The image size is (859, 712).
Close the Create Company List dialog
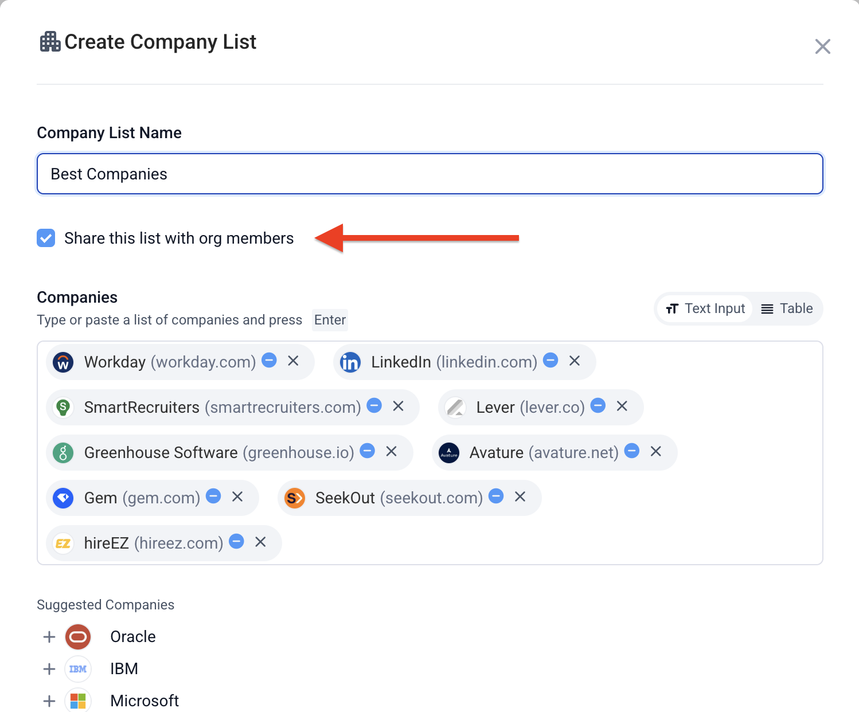[823, 46]
